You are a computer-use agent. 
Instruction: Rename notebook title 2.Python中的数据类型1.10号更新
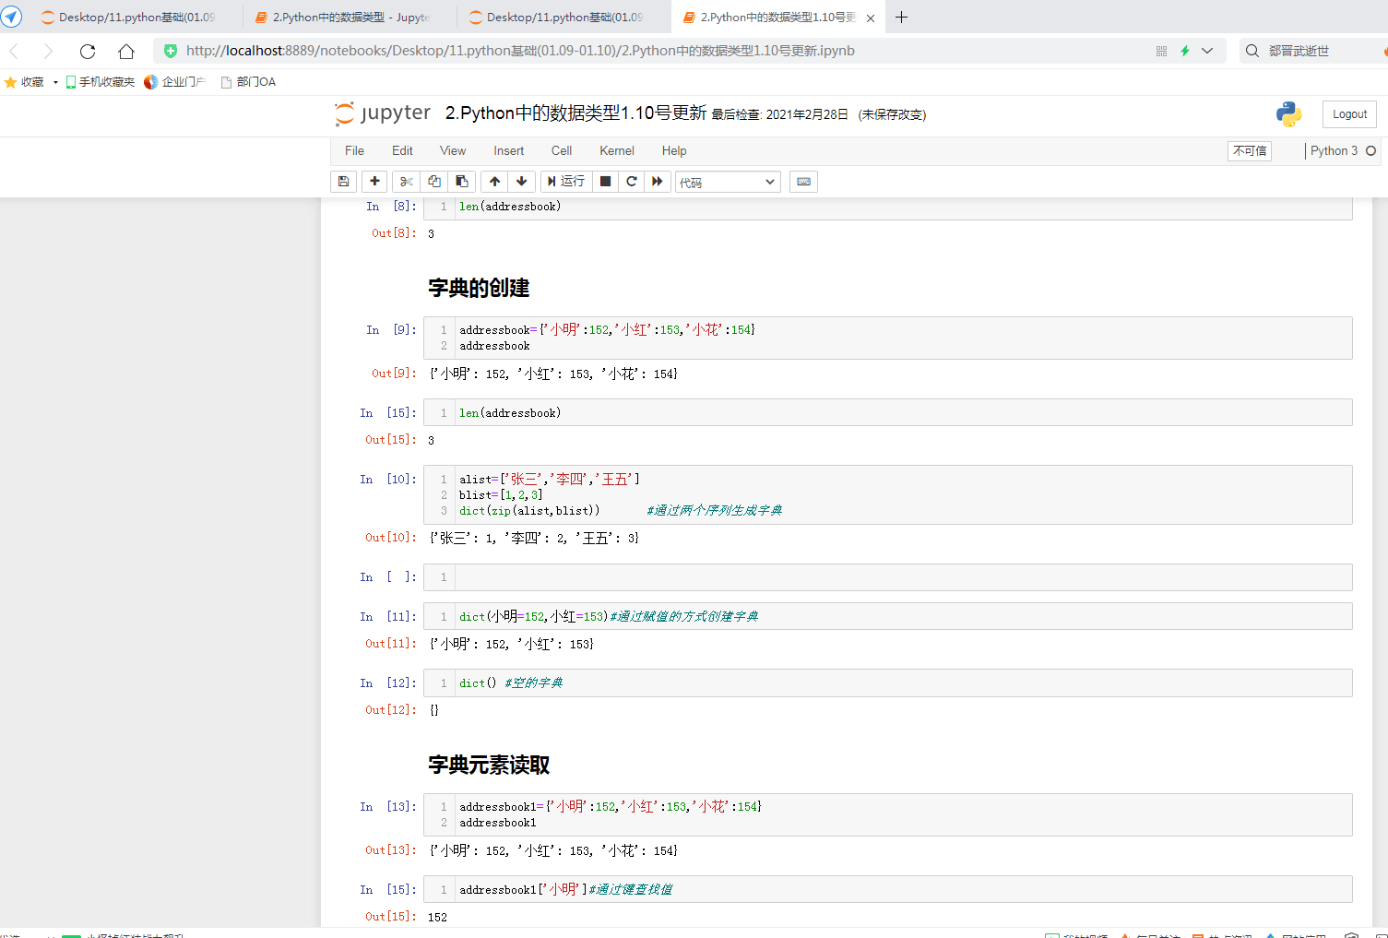pos(575,113)
